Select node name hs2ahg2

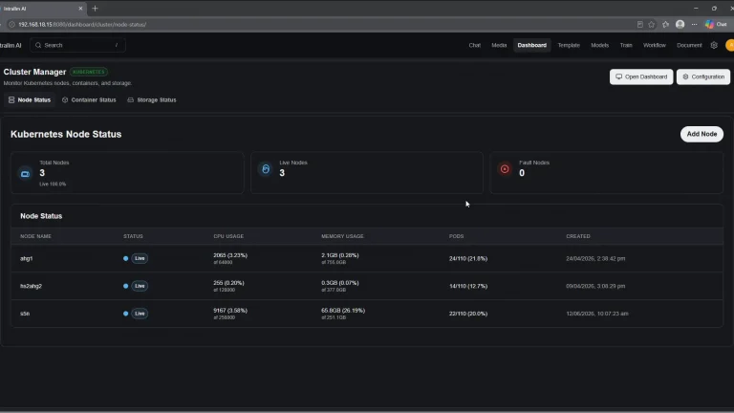[x=31, y=286]
